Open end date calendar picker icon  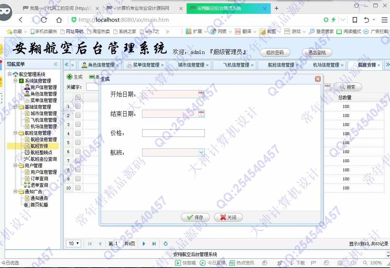pos(201,114)
